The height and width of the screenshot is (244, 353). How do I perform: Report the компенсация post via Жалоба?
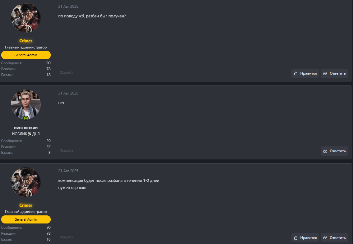pos(67,237)
